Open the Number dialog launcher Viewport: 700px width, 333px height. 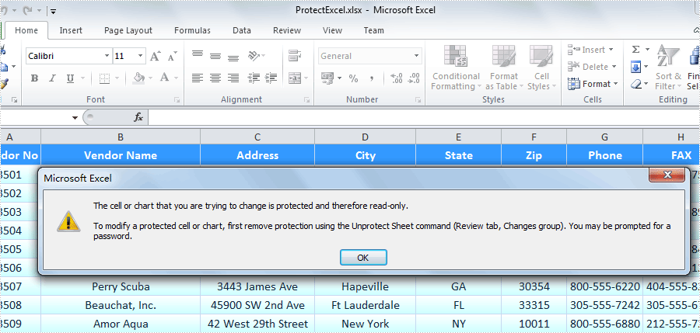pos(418,100)
